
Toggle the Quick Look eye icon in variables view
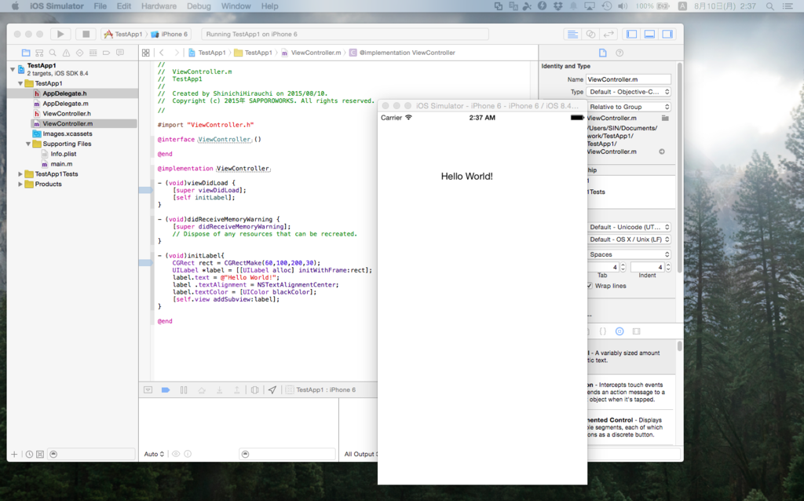coord(176,455)
